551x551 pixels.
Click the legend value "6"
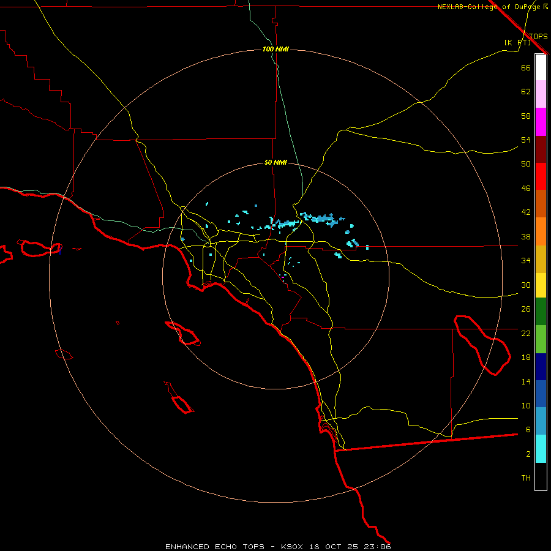tap(528, 429)
